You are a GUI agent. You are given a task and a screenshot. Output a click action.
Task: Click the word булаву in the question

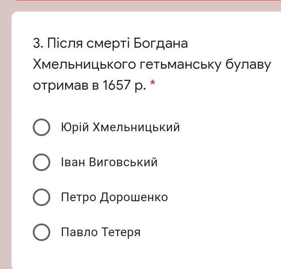click(248, 65)
